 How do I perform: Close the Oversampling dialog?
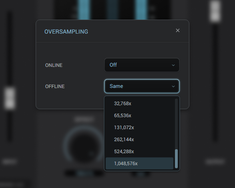coord(178,30)
